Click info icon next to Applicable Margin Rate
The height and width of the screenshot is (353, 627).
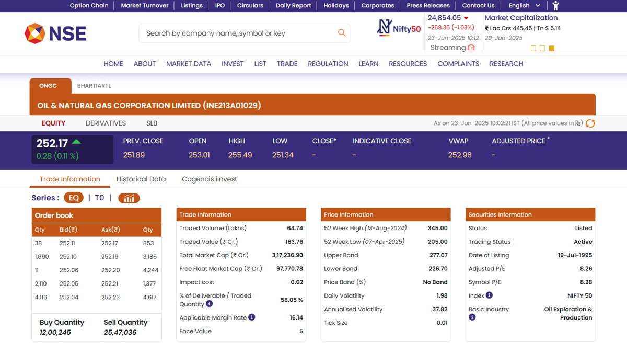[252, 317]
